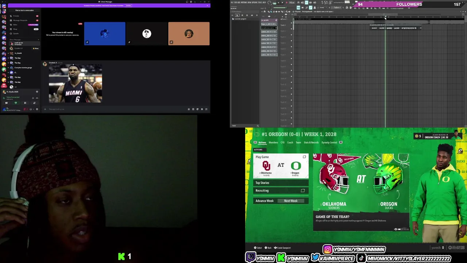
Task: Click the Discord attach plus icon by message box
Action: [x=45, y=109]
